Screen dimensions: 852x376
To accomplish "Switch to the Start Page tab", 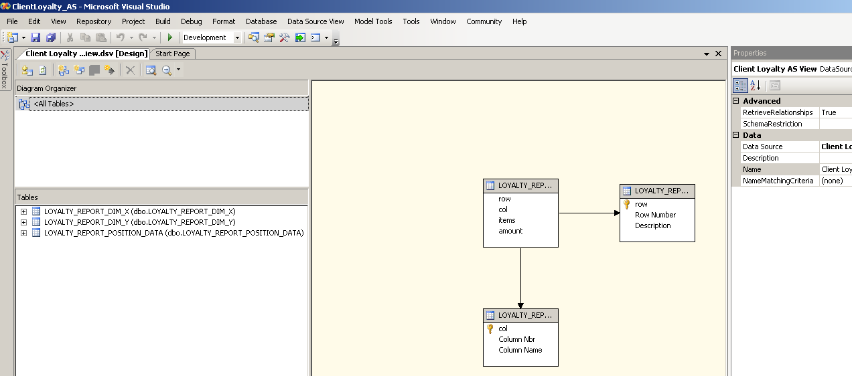I will (173, 54).
